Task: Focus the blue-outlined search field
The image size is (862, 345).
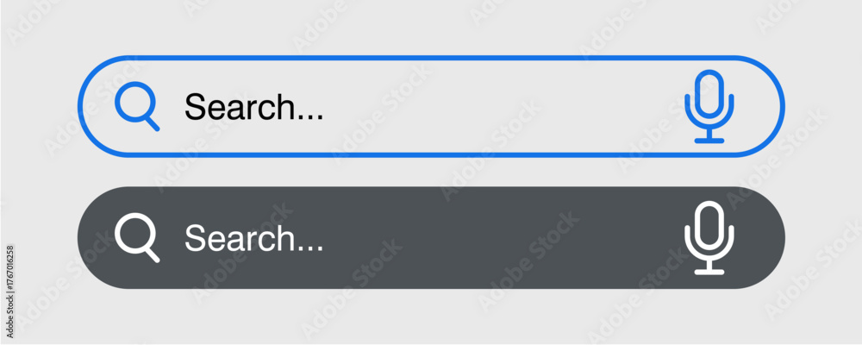Action: [x=431, y=106]
